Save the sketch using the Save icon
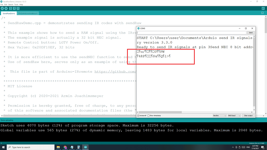The image size is (267, 150). (x=18, y=8)
